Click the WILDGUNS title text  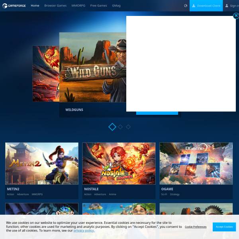pos(74,110)
